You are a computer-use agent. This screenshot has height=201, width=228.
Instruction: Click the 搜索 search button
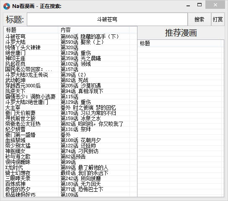(199, 19)
